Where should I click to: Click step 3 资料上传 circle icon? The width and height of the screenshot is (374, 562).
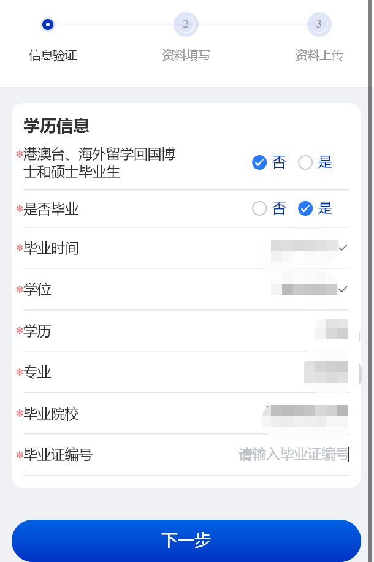pyautogui.click(x=319, y=25)
